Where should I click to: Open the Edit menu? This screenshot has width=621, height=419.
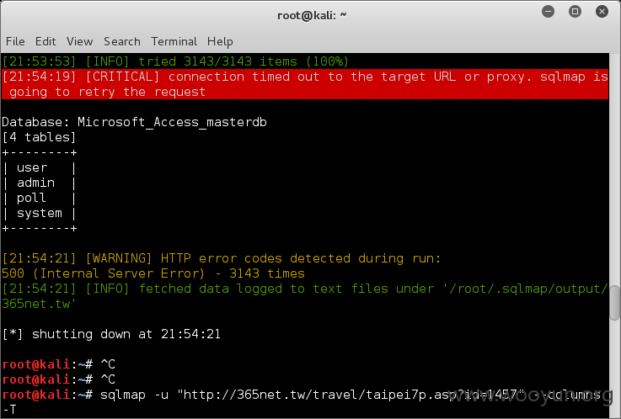46,41
